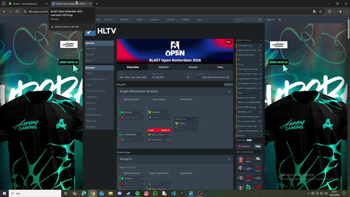The width and height of the screenshot is (350, 197).
Task: Open Windows Start menu
Action: pyautogui.click(x=4, y=193)
